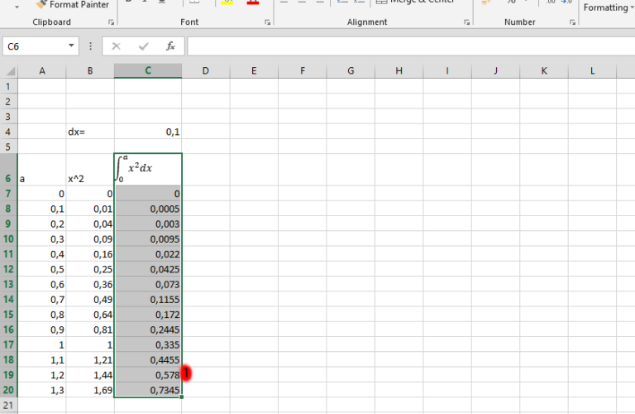This screenshot has height=414, width=635.
Task: Click the Cancel X icon in formula bar
Action: pos(116,46)
